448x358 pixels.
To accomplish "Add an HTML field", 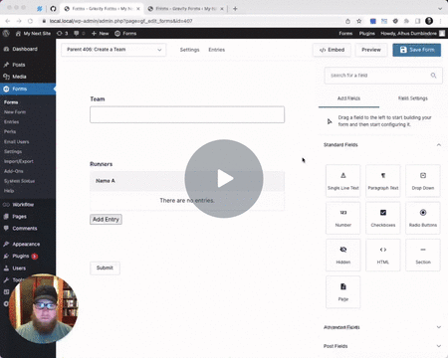I will (383, 255).
